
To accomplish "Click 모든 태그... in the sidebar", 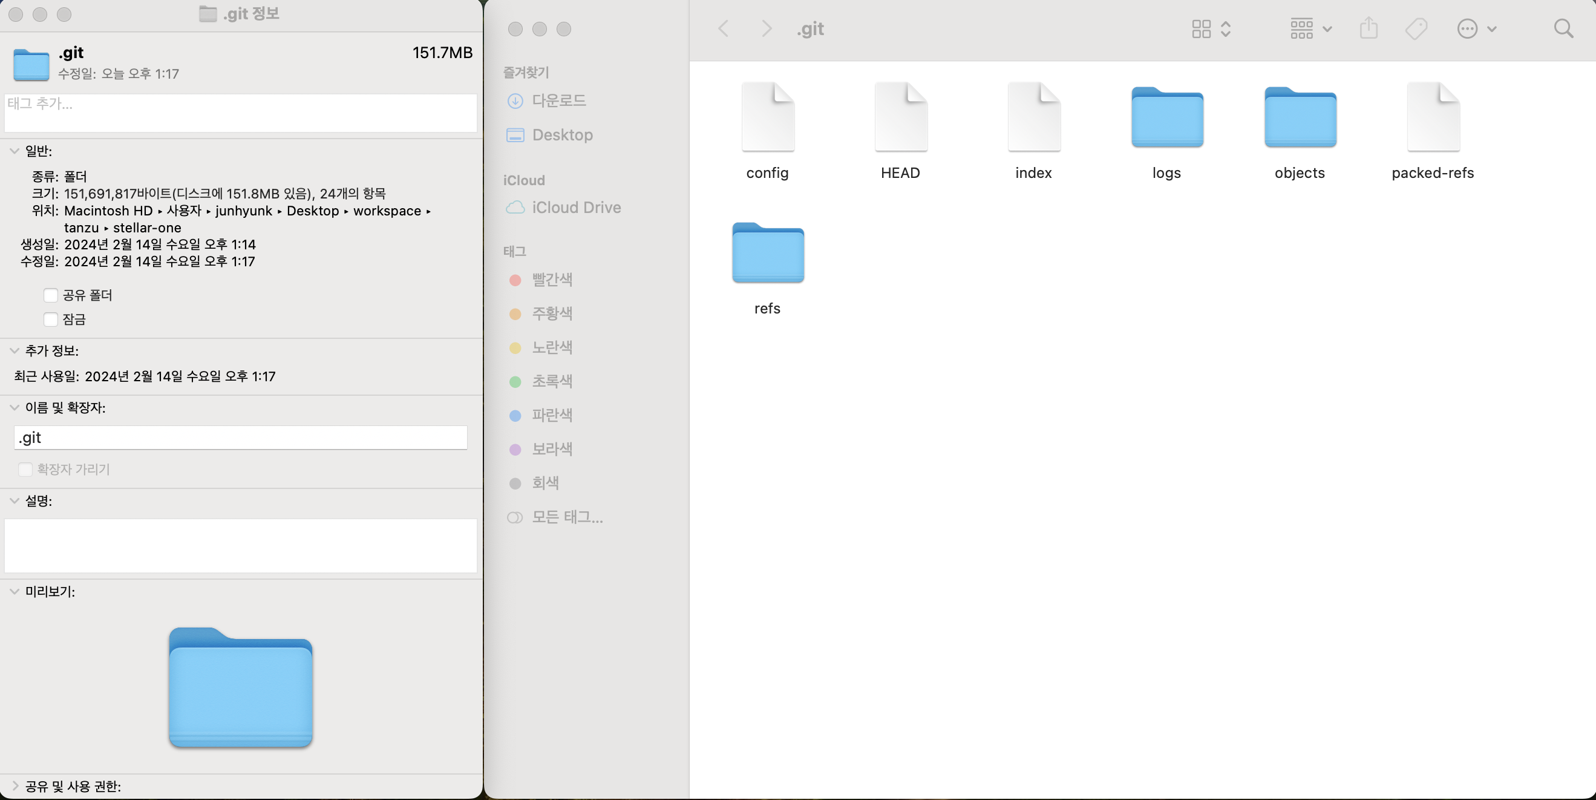I will (566, 517).
